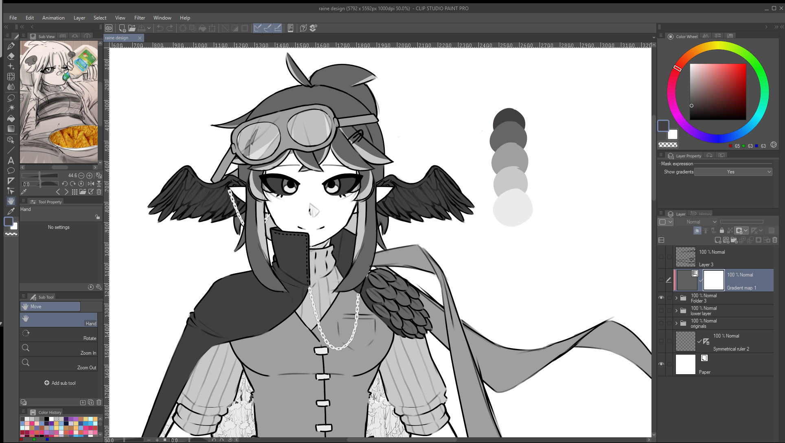Select the Balloon tool
This screenshot has height=443, width=785.
(11, 171)
